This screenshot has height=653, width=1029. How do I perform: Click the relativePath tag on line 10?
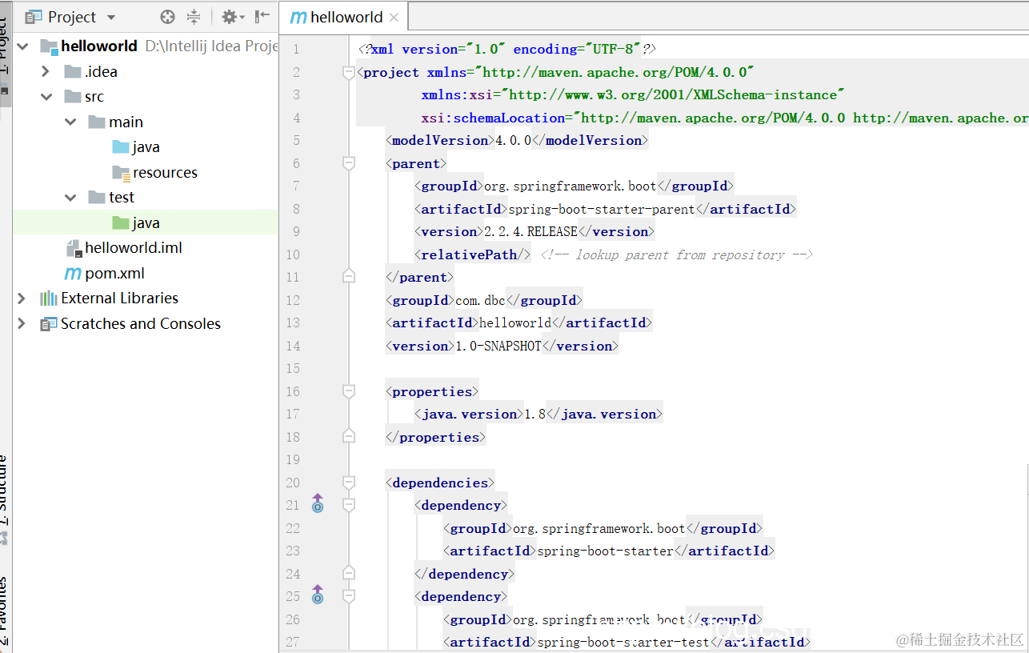tap(472, 254)
